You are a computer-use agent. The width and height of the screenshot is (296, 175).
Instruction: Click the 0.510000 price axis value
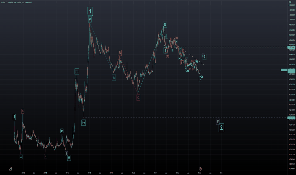click(x=292, y=35)
